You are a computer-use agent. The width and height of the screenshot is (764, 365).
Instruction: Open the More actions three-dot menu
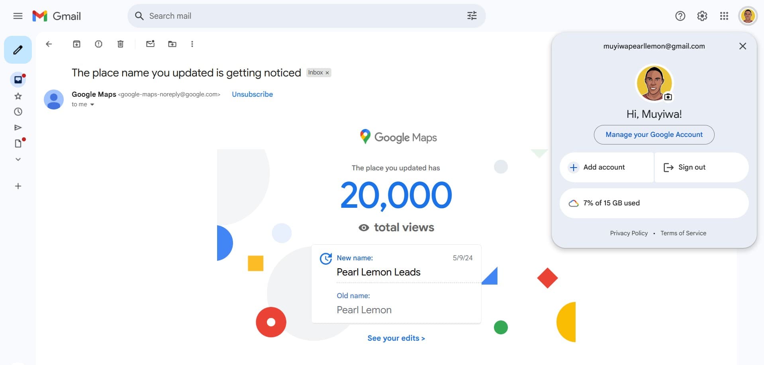pos(192,44)
